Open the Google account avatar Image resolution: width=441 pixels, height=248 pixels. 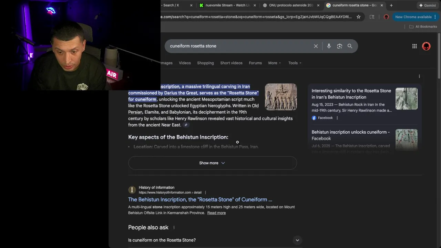click(426, 46)
